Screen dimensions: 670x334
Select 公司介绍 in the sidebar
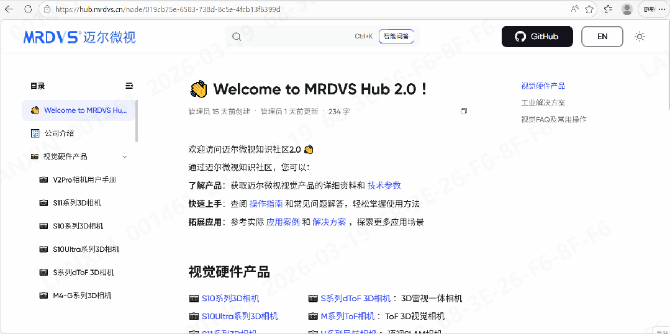click(x=60, y=133)
